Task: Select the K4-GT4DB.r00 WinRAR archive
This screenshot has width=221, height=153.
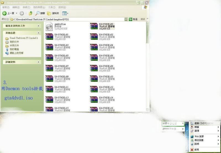Action: point(102,26)
